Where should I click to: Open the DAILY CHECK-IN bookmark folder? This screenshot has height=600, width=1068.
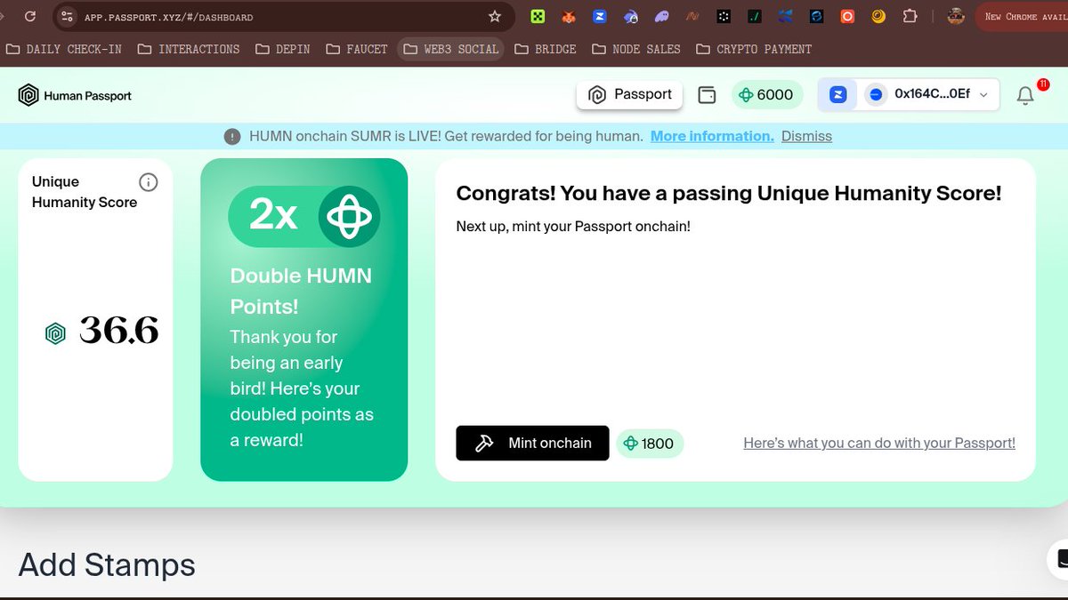(64, 49)
